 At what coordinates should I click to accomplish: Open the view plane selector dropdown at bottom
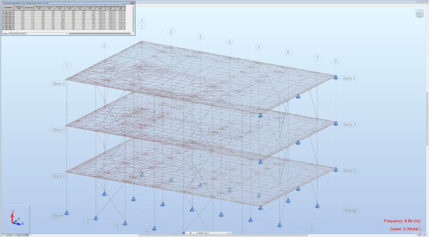pos(208,233)
